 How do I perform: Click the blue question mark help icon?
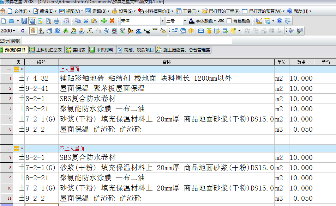pos(280,21)
